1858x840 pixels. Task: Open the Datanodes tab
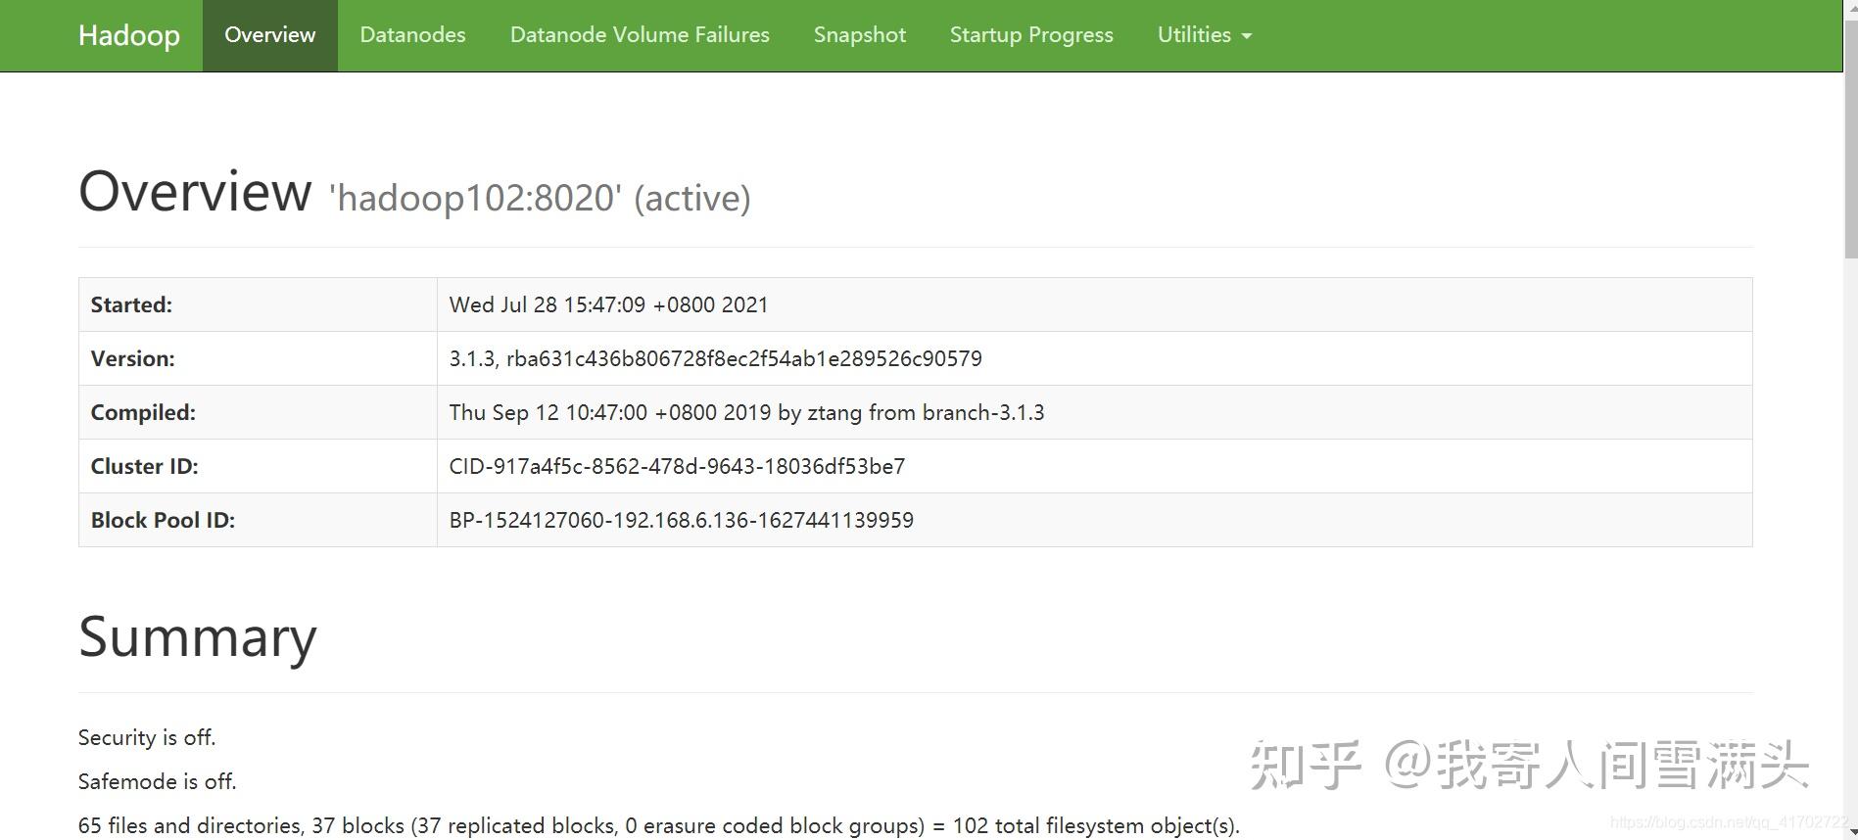pyautogui.click(x=413, y=35)
